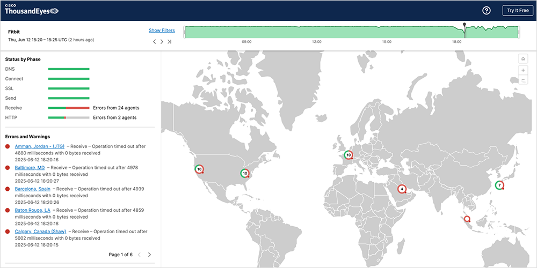
Task: Go to previous page of errors
Action: click(x=139, y=255)
